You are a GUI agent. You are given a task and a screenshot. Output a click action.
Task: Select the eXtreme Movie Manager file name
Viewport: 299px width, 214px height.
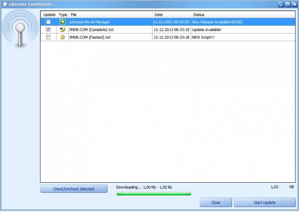(x=90, y=22)
